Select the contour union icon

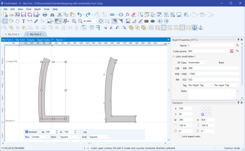pyautogui.click(x=131, y=28)
